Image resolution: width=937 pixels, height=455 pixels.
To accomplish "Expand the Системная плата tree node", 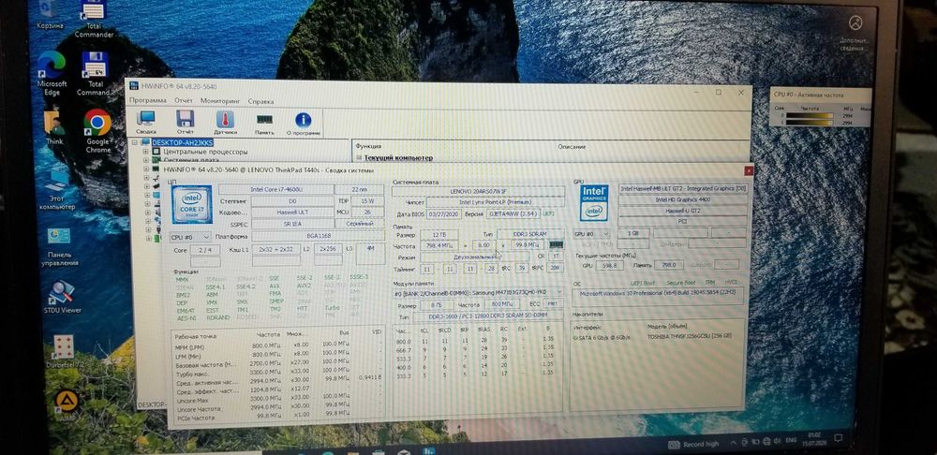I will (x=145, y=160).
